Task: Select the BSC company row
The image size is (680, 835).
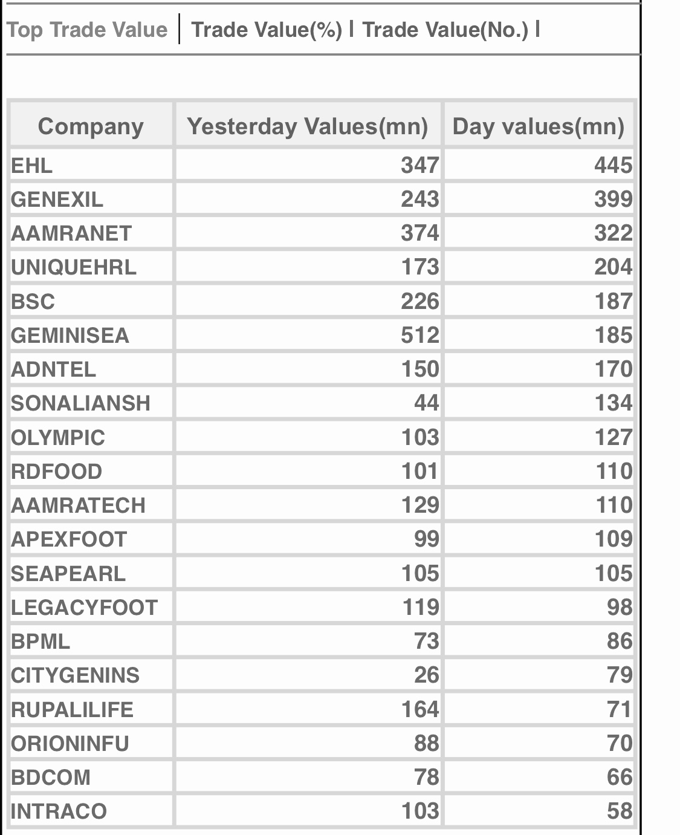Action: 33,301
